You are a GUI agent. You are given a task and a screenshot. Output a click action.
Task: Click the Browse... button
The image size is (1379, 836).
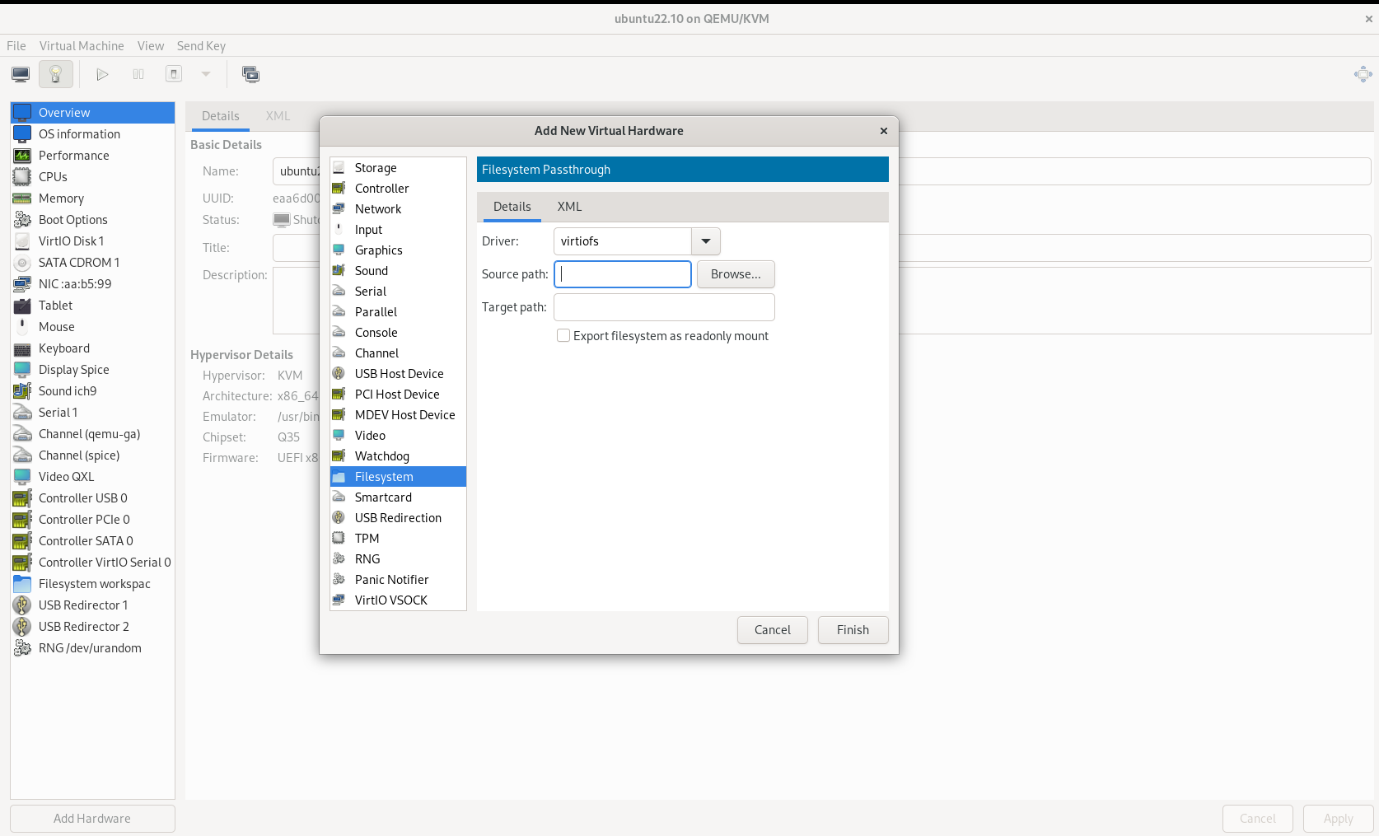coord(736,274)
